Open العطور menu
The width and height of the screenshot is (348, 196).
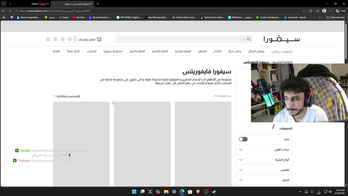tap(202, 51)
